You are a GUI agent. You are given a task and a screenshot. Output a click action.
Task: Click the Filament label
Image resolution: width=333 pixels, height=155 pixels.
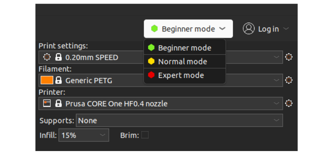[x=55, y=69]
